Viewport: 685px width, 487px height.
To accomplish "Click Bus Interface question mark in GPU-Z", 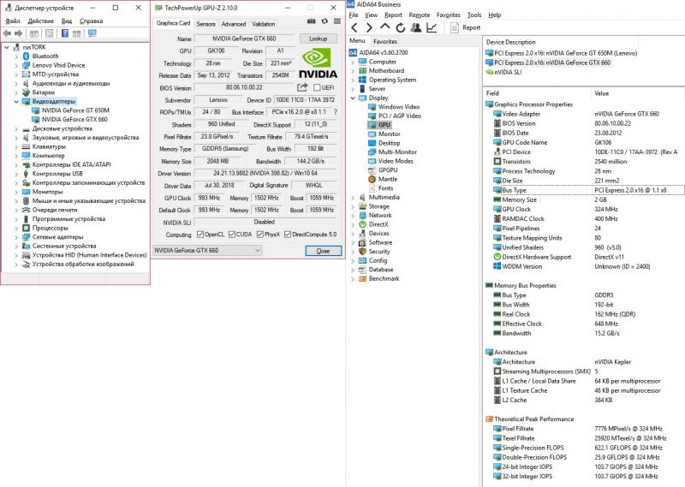I will point(335,112).
